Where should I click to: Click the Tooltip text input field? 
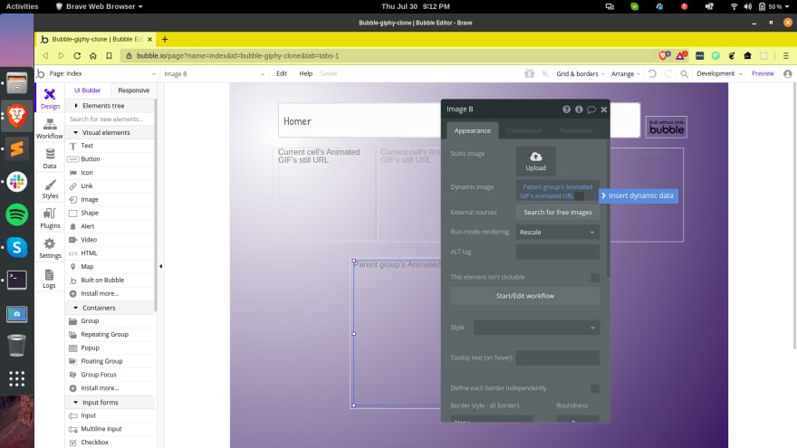pyautogui.click(x=558, y=358)
